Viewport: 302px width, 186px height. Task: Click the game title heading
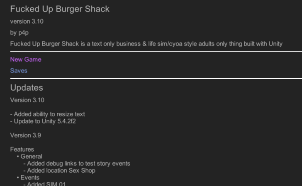[60, 9]
